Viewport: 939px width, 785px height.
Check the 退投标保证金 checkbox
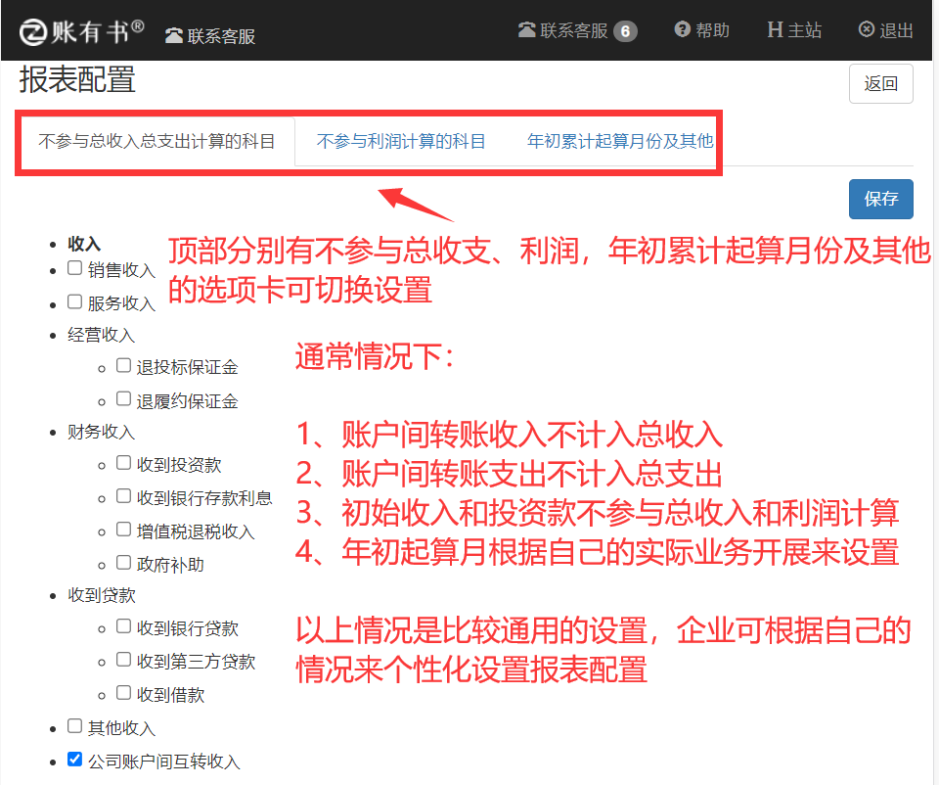point(123,365)
